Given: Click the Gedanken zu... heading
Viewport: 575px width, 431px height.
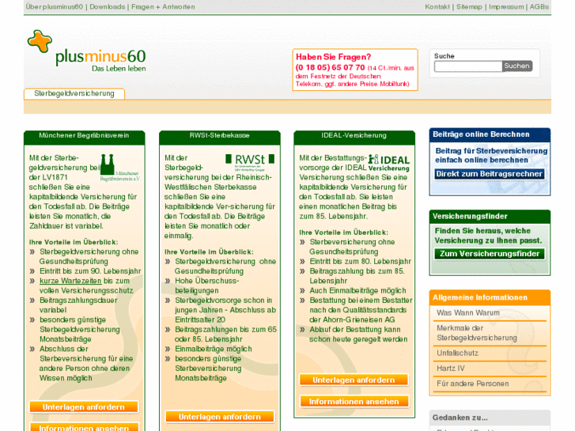Looking at the screenshot, I should click(x=460, y=418).
